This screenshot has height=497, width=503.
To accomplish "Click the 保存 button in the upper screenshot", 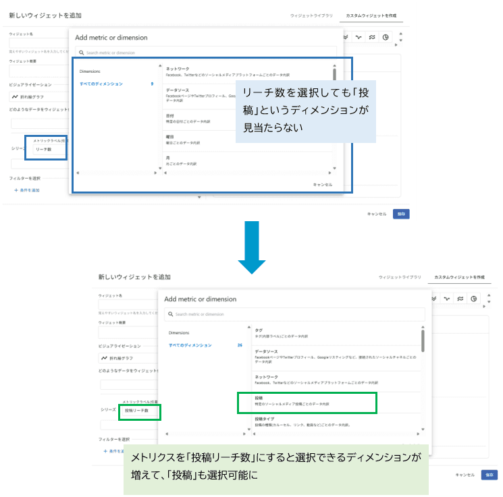I will click(x=401, y=213).
